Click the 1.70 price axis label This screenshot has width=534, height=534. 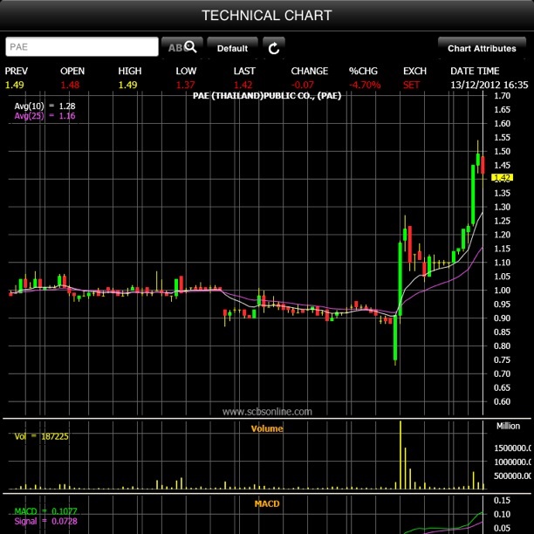tap(502, 96)
